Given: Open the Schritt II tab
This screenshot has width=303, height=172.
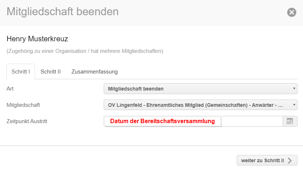Looking at the screenshot, I should (51, 72).
